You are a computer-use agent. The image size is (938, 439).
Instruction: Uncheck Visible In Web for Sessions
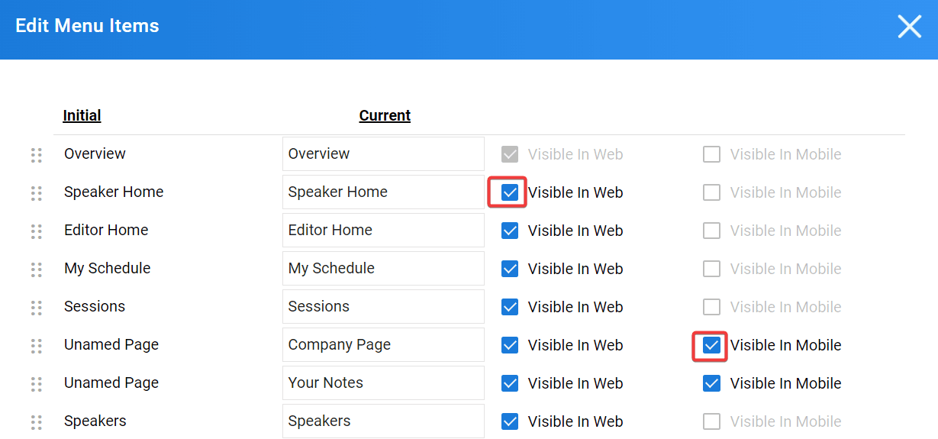coord(510,307)
